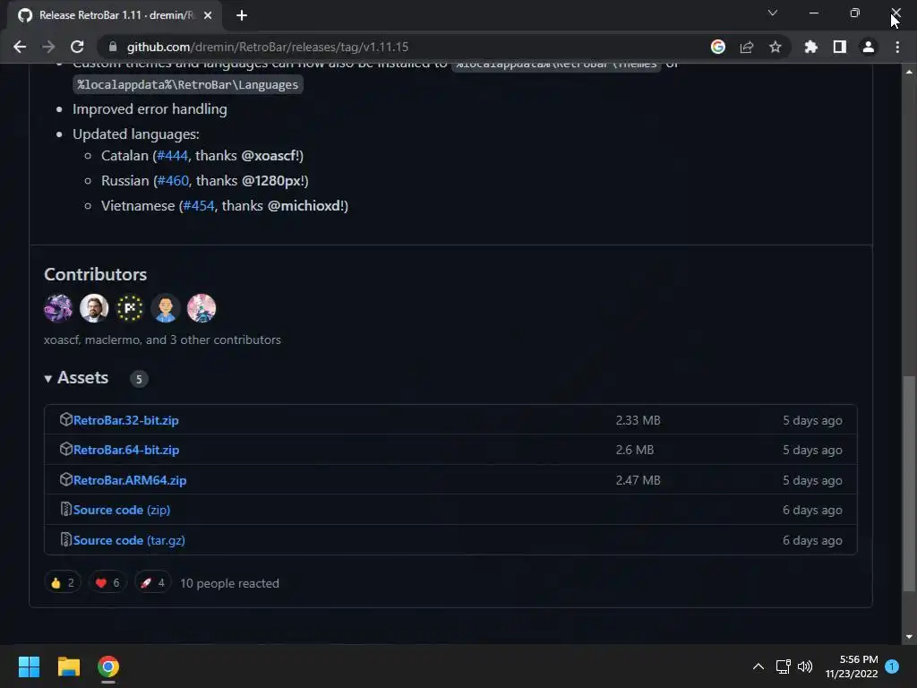The image size is (917, 688).
Task: Bookmark this page with the star icon
Action: (x=775, y=47)
